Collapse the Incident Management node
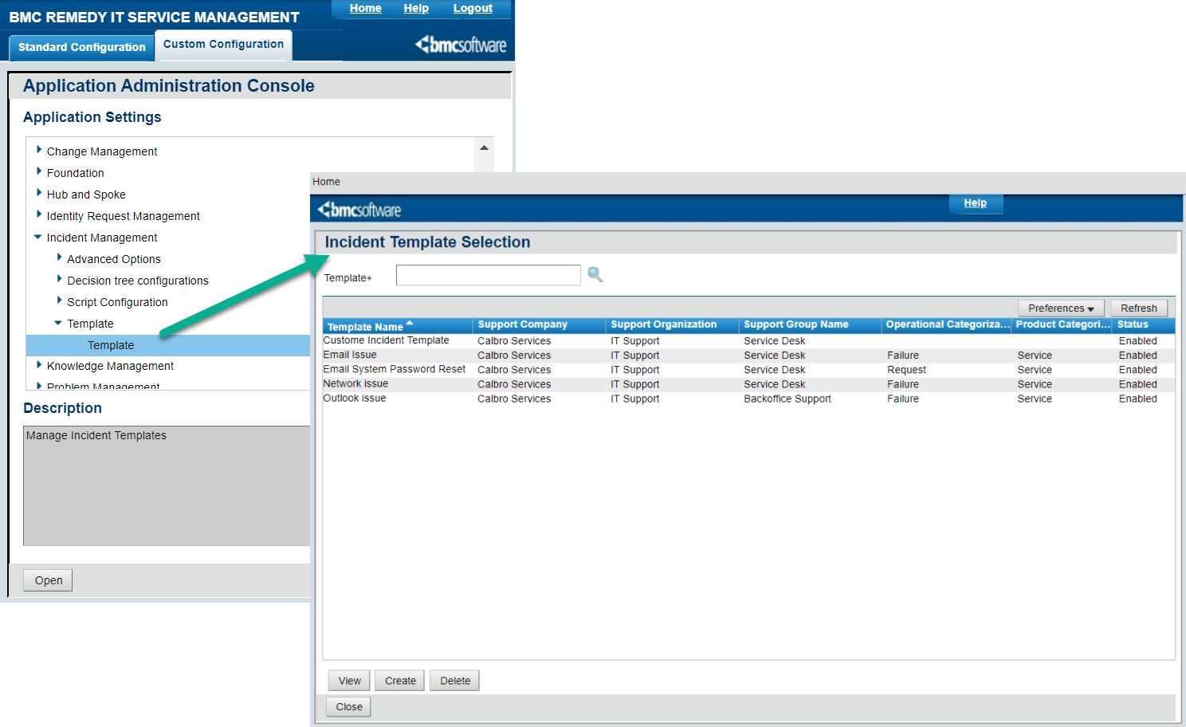1186x727 pixels. pyautogui.click(x=38, y=237)
